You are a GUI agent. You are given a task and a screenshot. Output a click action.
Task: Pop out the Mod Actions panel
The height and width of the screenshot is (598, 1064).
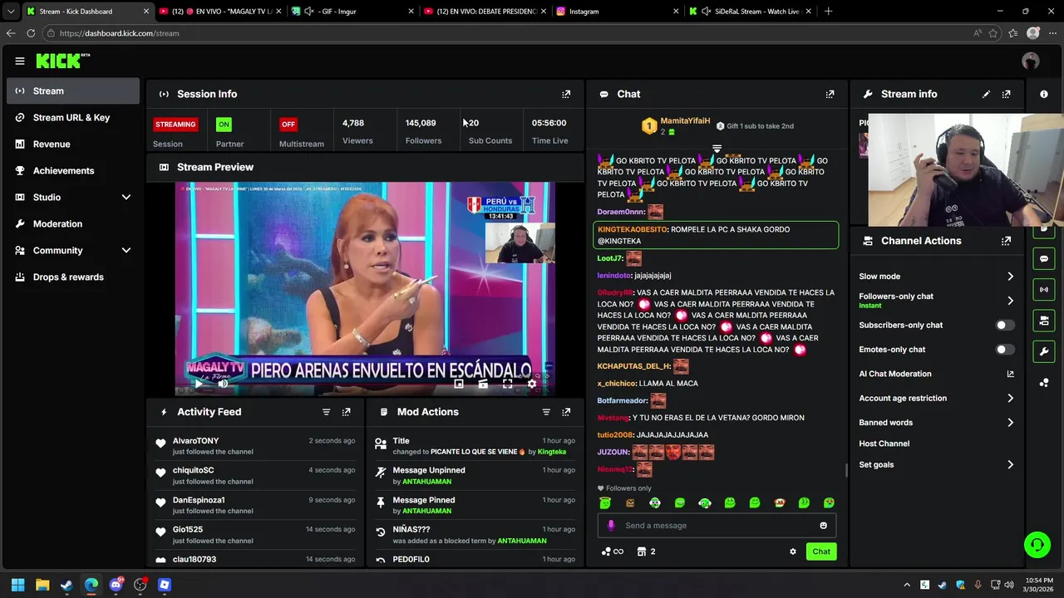566,412
